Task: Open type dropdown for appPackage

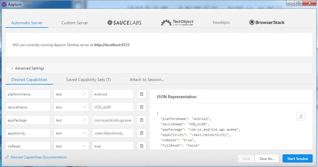Action: [71, 120]
